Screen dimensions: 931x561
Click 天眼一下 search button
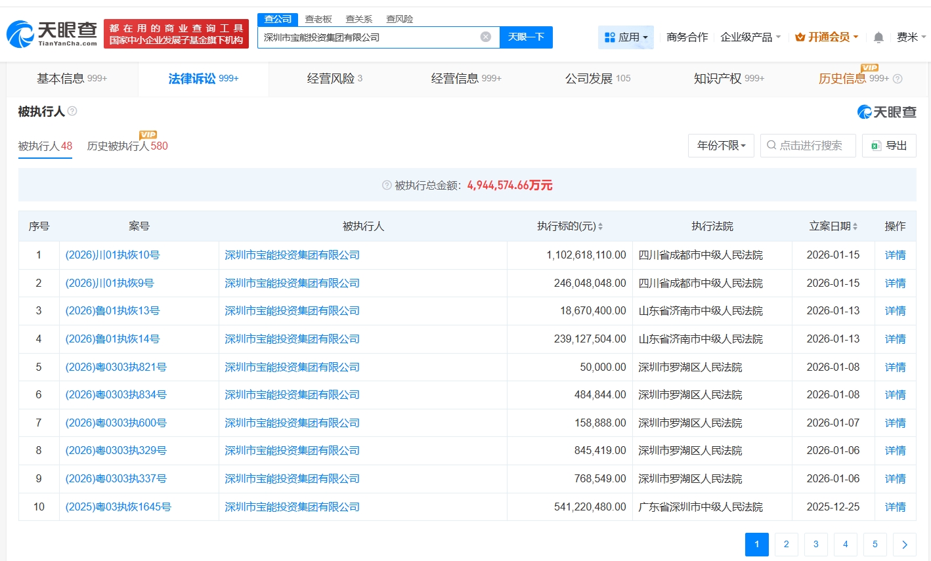pyautogui.click(x=526, y=37)
